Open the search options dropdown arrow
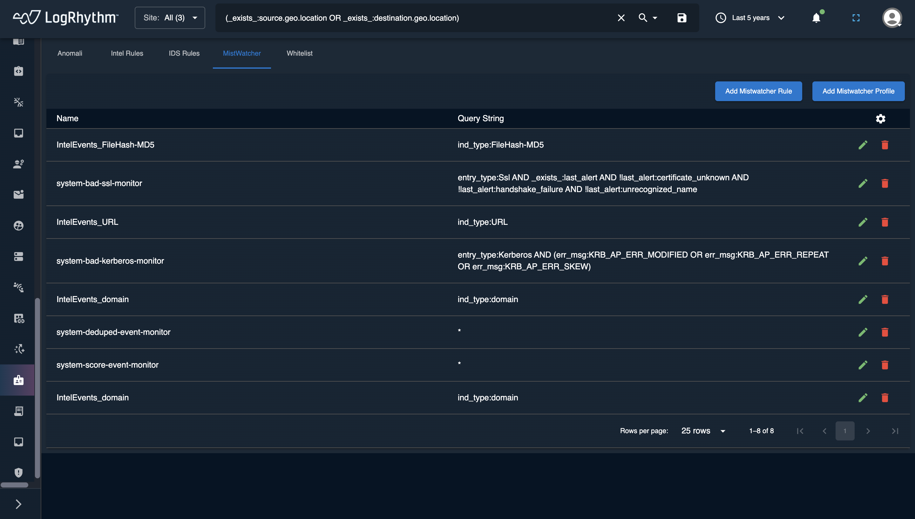915x519 pixels. click(x=655, y=18)
